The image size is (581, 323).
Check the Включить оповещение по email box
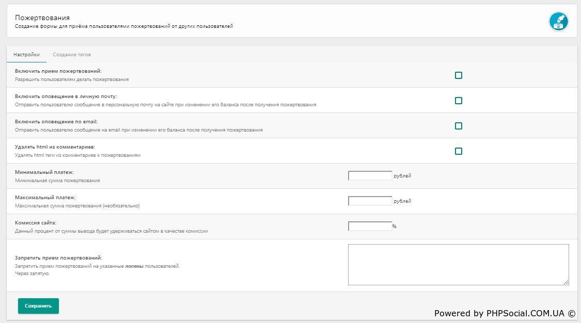pyautogui.click(x=458, y=126)
